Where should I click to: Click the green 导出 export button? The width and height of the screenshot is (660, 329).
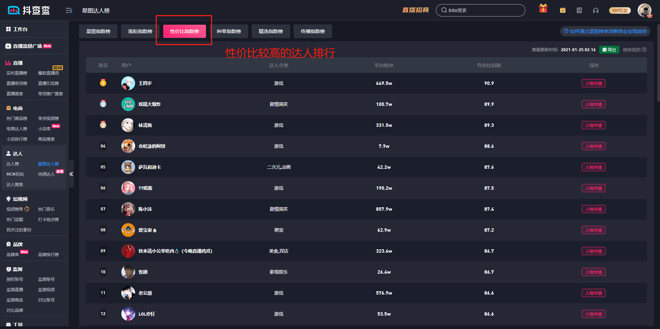coord(609,50)
